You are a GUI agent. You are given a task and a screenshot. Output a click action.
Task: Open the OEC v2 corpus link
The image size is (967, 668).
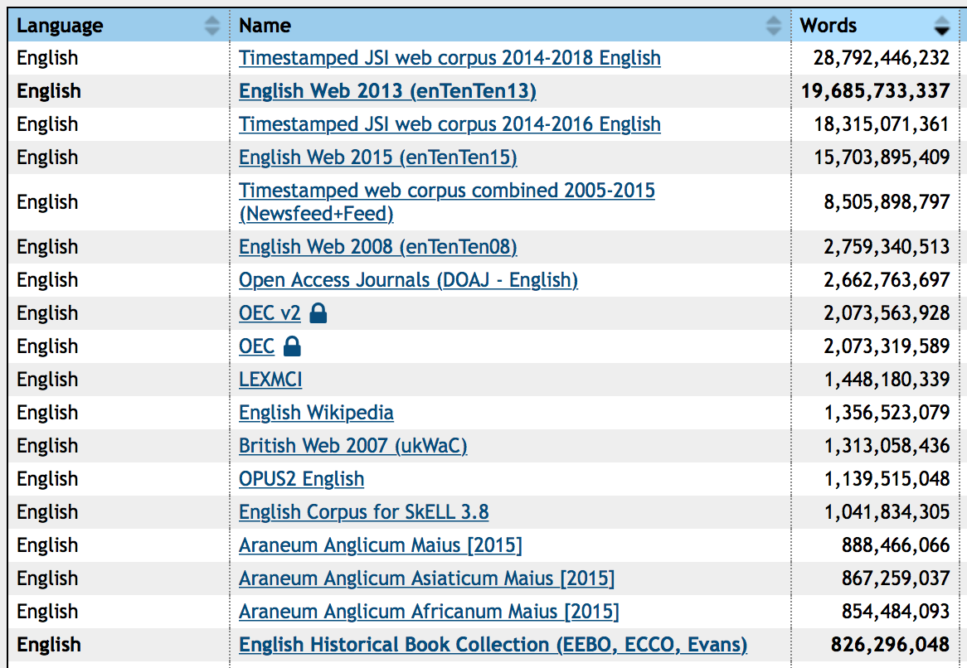click(x=270, y=313)
